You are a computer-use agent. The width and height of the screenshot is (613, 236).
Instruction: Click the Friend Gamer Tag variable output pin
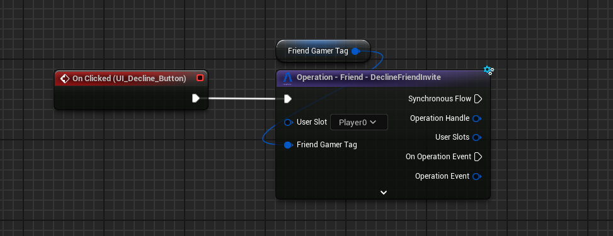tap(355, 51)
